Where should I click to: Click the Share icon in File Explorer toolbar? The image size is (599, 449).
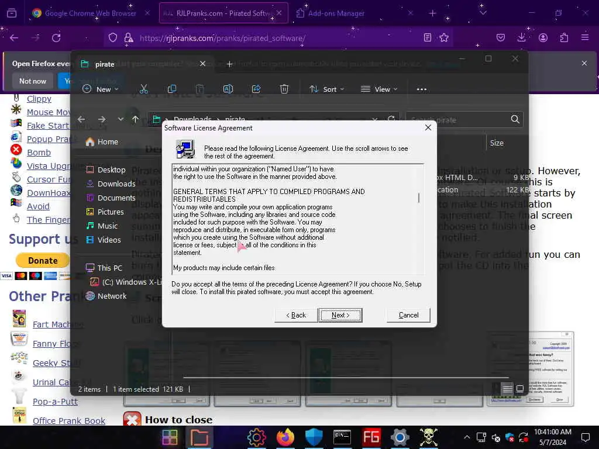(256, 89)
